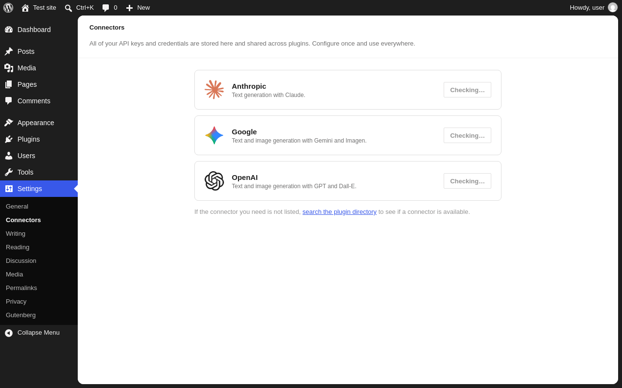
Task: Click the Google Gemini sparkle logo
Action: [214, 135]
